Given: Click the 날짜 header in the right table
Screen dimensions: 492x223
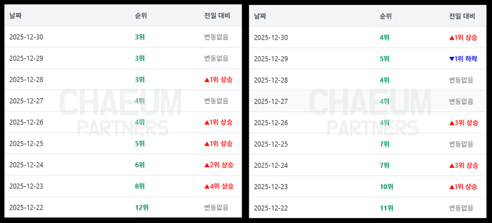Looking at the screenshot, I should coord(259,16).
